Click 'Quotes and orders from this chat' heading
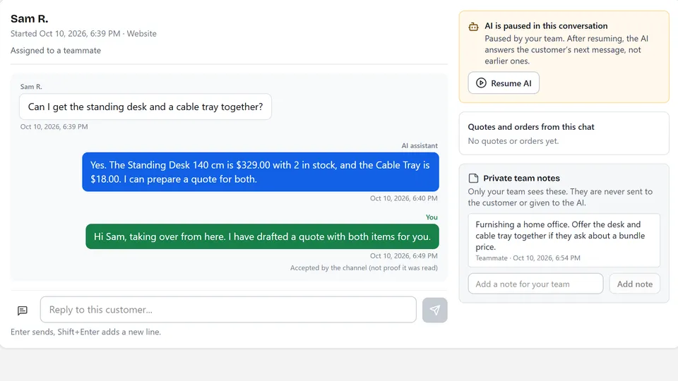The image size is (678, 381). coord(531,127)
